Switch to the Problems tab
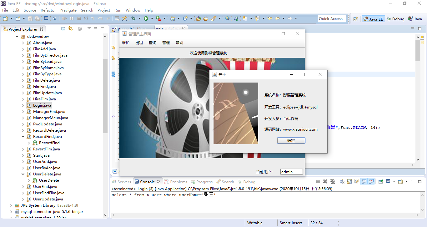Viewport: 427px width, 227px height. [x=176, y=182]
